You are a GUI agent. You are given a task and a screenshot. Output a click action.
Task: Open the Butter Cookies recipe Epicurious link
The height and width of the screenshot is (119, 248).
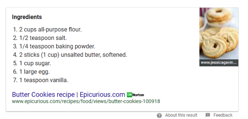[68, 94]
